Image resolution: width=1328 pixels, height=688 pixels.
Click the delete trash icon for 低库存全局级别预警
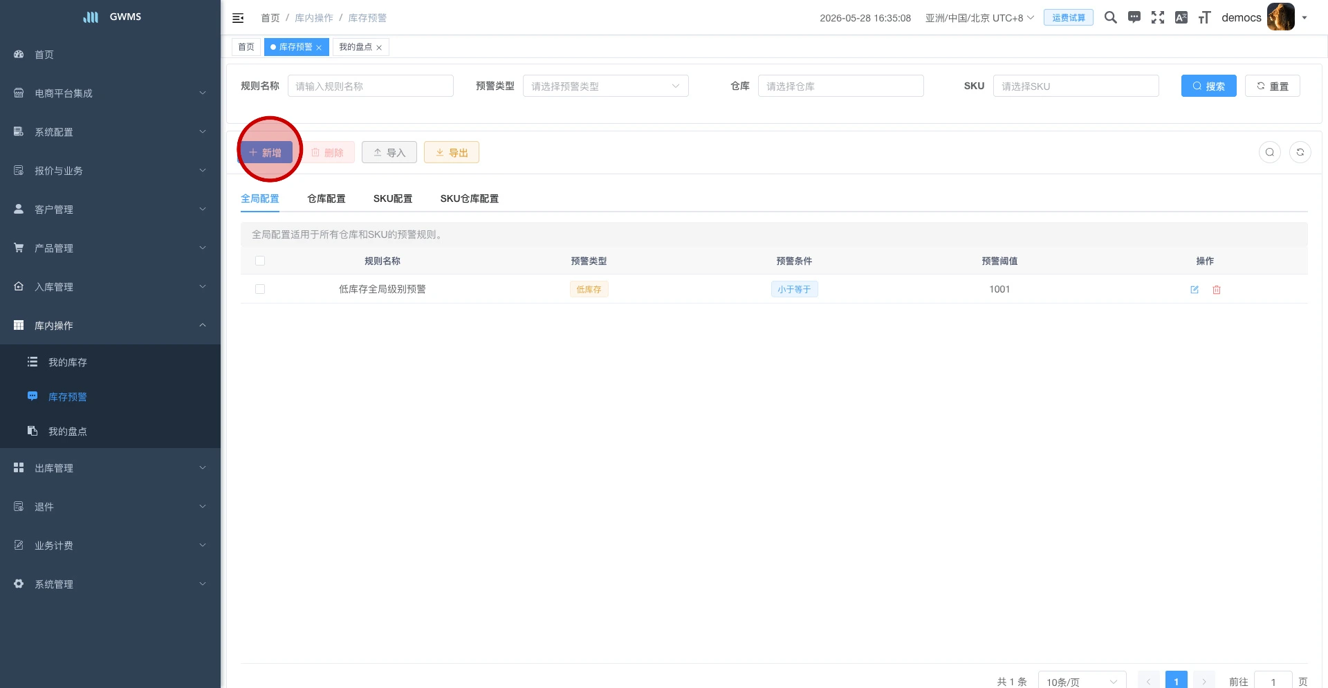pyautogui.click(x=1217, y=290)
